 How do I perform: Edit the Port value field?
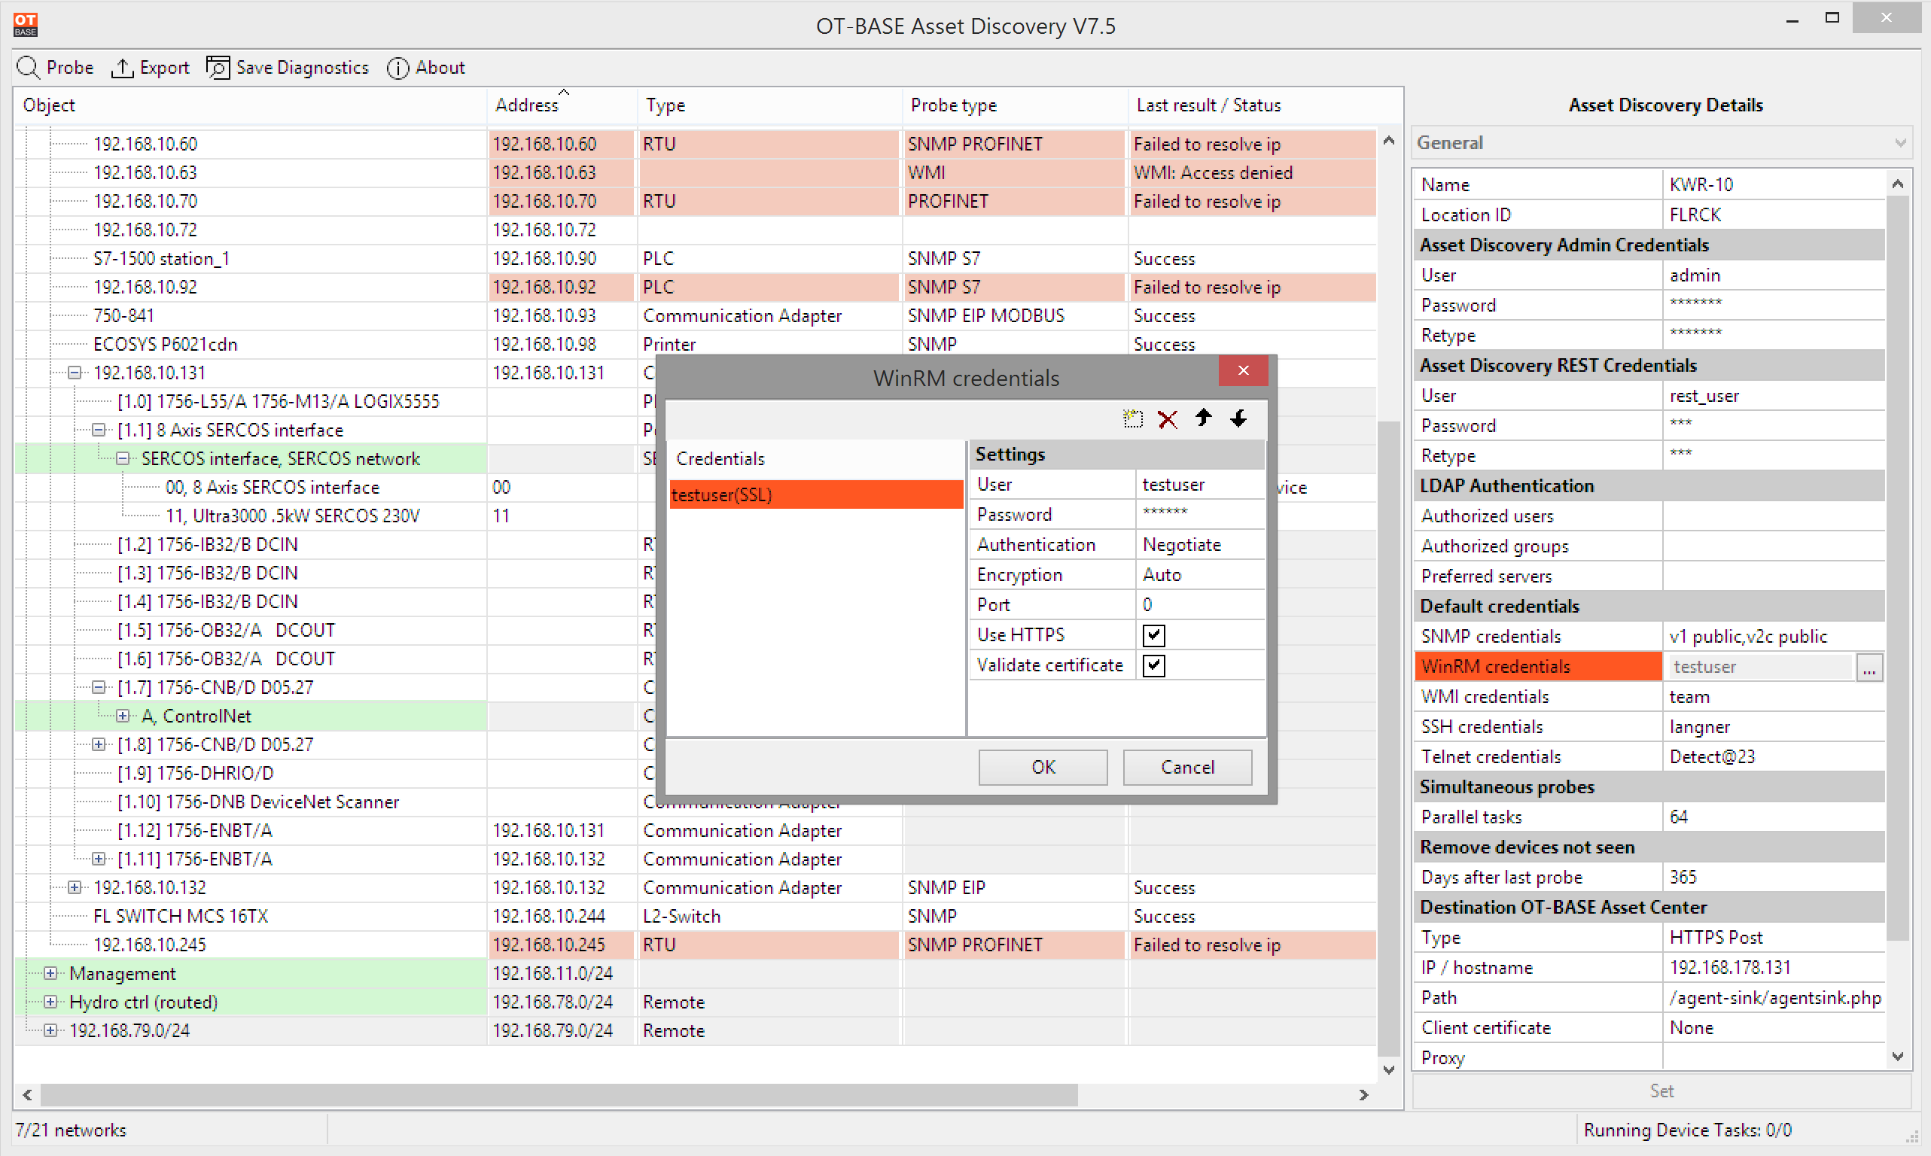[x=1199, y=604]
